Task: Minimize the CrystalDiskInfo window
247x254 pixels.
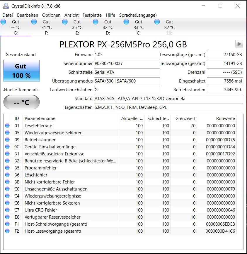Action: point(203,6)
